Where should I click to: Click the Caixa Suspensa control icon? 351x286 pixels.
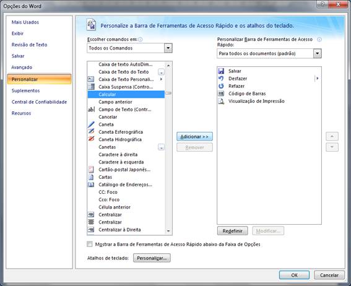91,87
